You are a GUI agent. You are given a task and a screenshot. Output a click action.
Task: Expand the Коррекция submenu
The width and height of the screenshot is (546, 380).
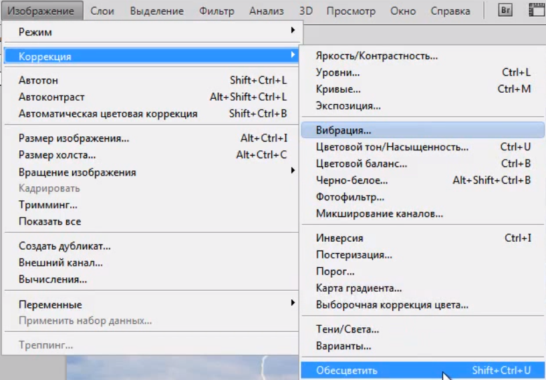152,56
